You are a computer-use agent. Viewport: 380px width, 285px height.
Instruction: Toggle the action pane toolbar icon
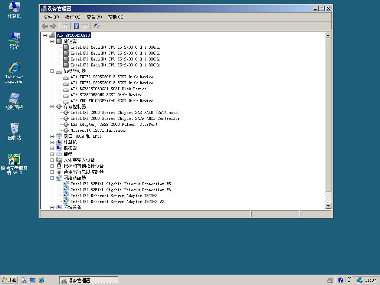tap(85, 26)
